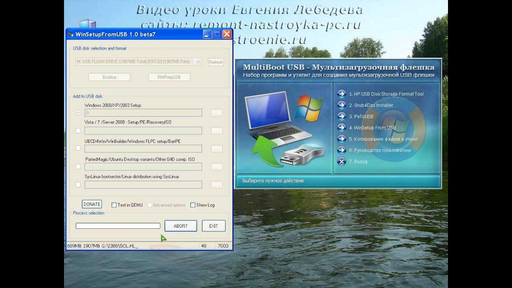Enable Vista / 7 / Server 2008 checkbox
Image resolution: width=512 pixels, height=288 pixels.
pyautogui.click(x=78, y=130)
